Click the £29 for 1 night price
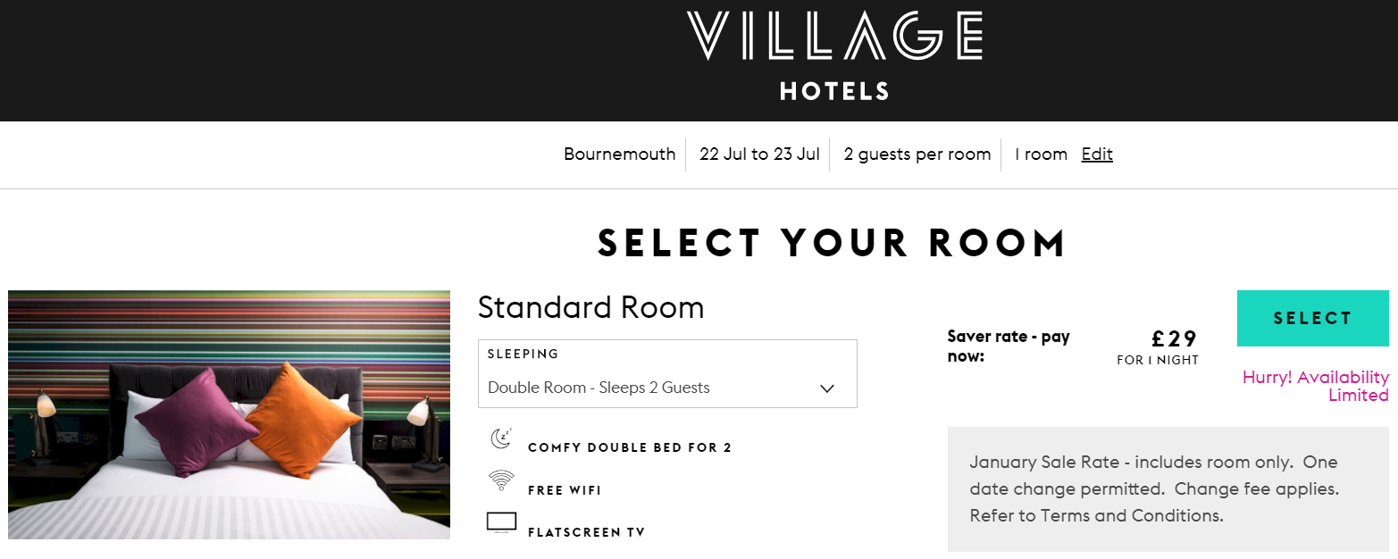The image size is (1398, 559). click(x=1158, y=347)
